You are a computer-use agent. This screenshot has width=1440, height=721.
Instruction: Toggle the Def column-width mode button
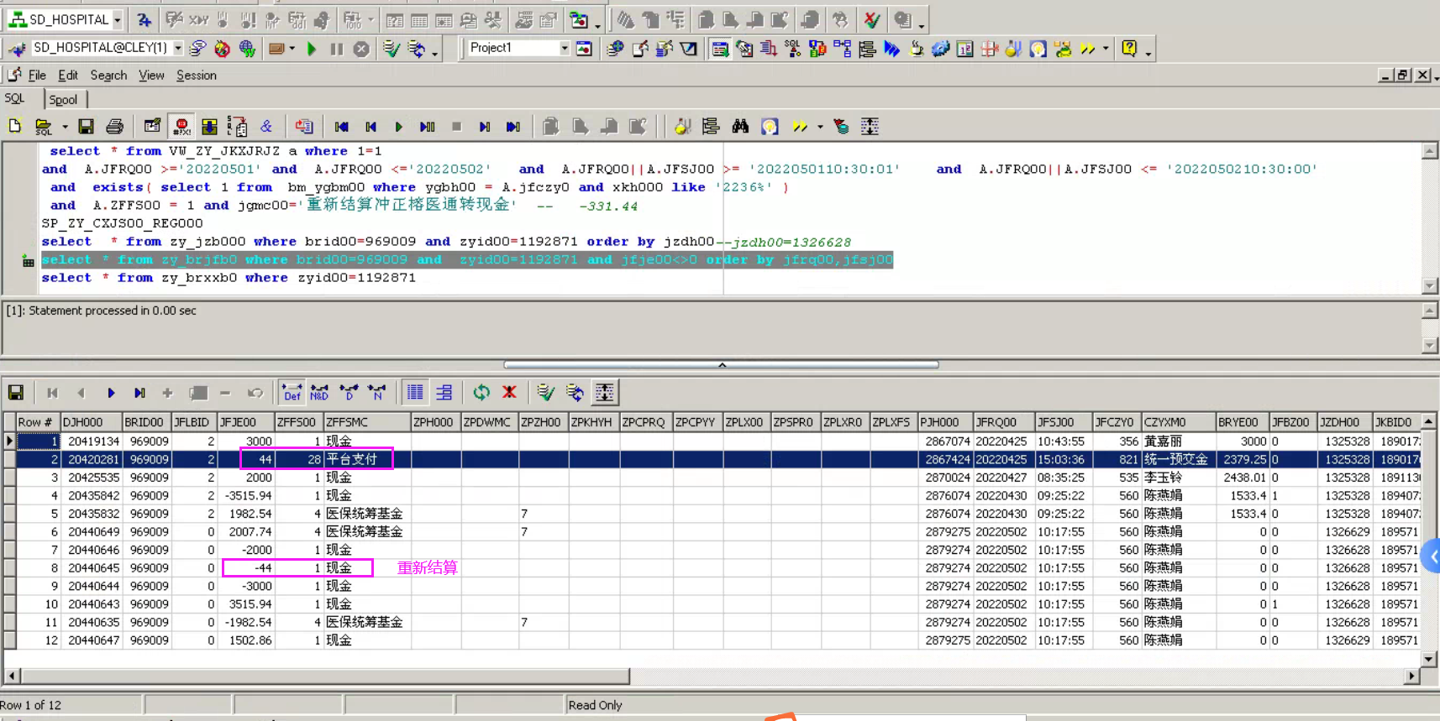click(x=292, y=393)
